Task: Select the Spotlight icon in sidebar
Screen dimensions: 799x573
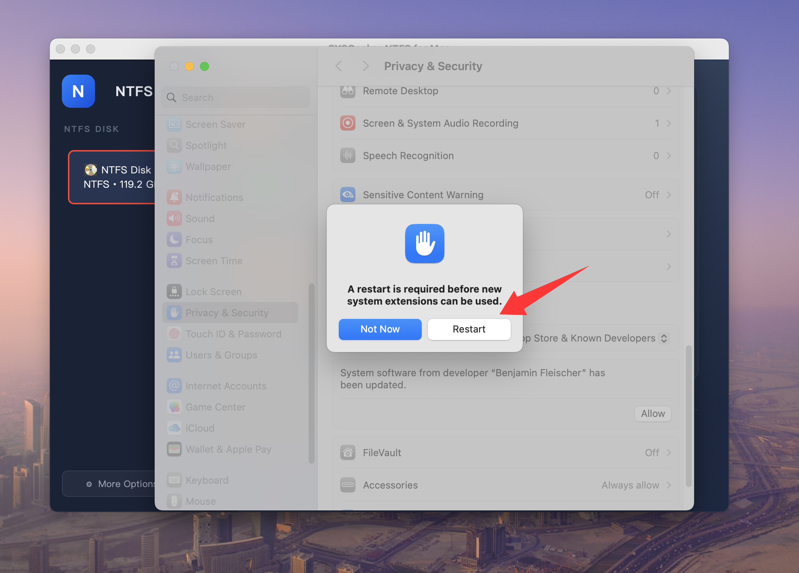Action: click(174, 145)
